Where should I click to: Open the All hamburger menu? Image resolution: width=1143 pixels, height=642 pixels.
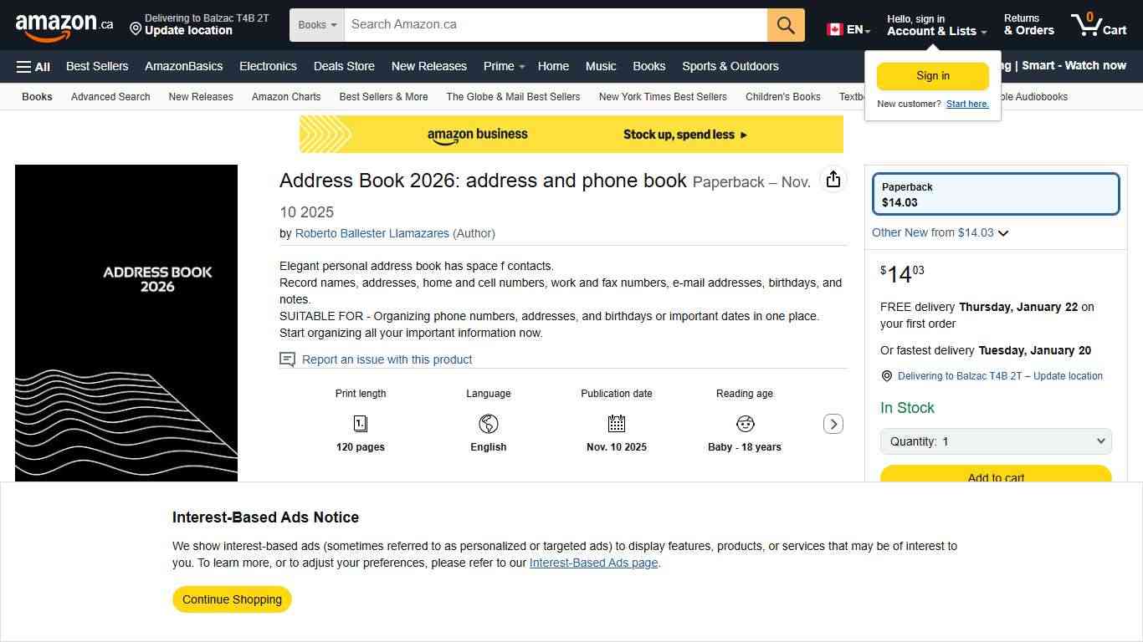[32, 66]
